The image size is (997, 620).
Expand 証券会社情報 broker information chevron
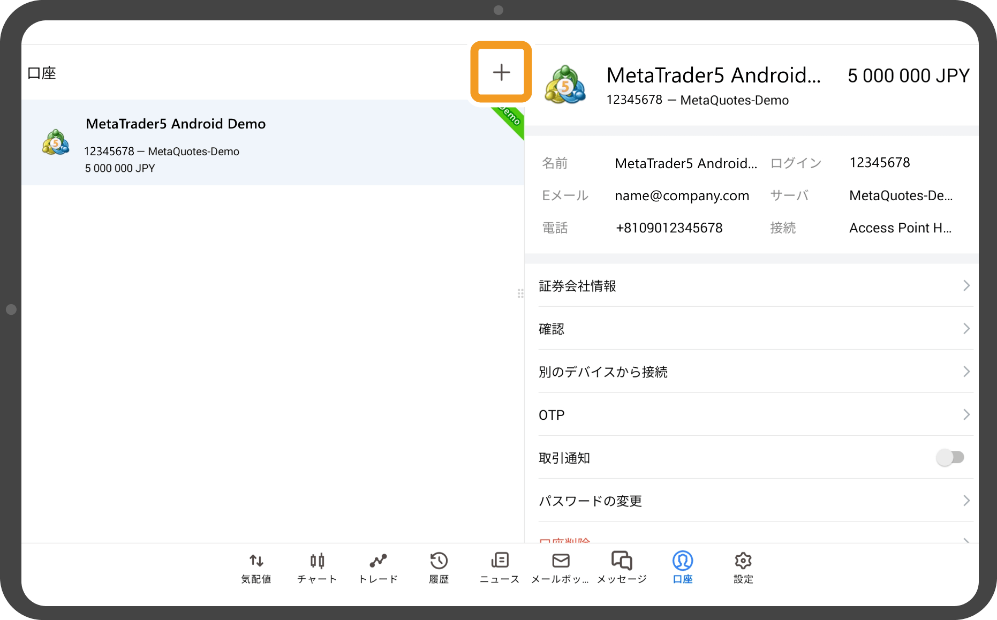click(966, 285)
